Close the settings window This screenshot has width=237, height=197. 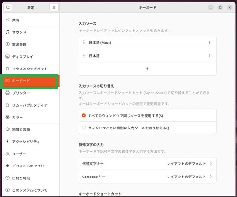tap(230, 8)
